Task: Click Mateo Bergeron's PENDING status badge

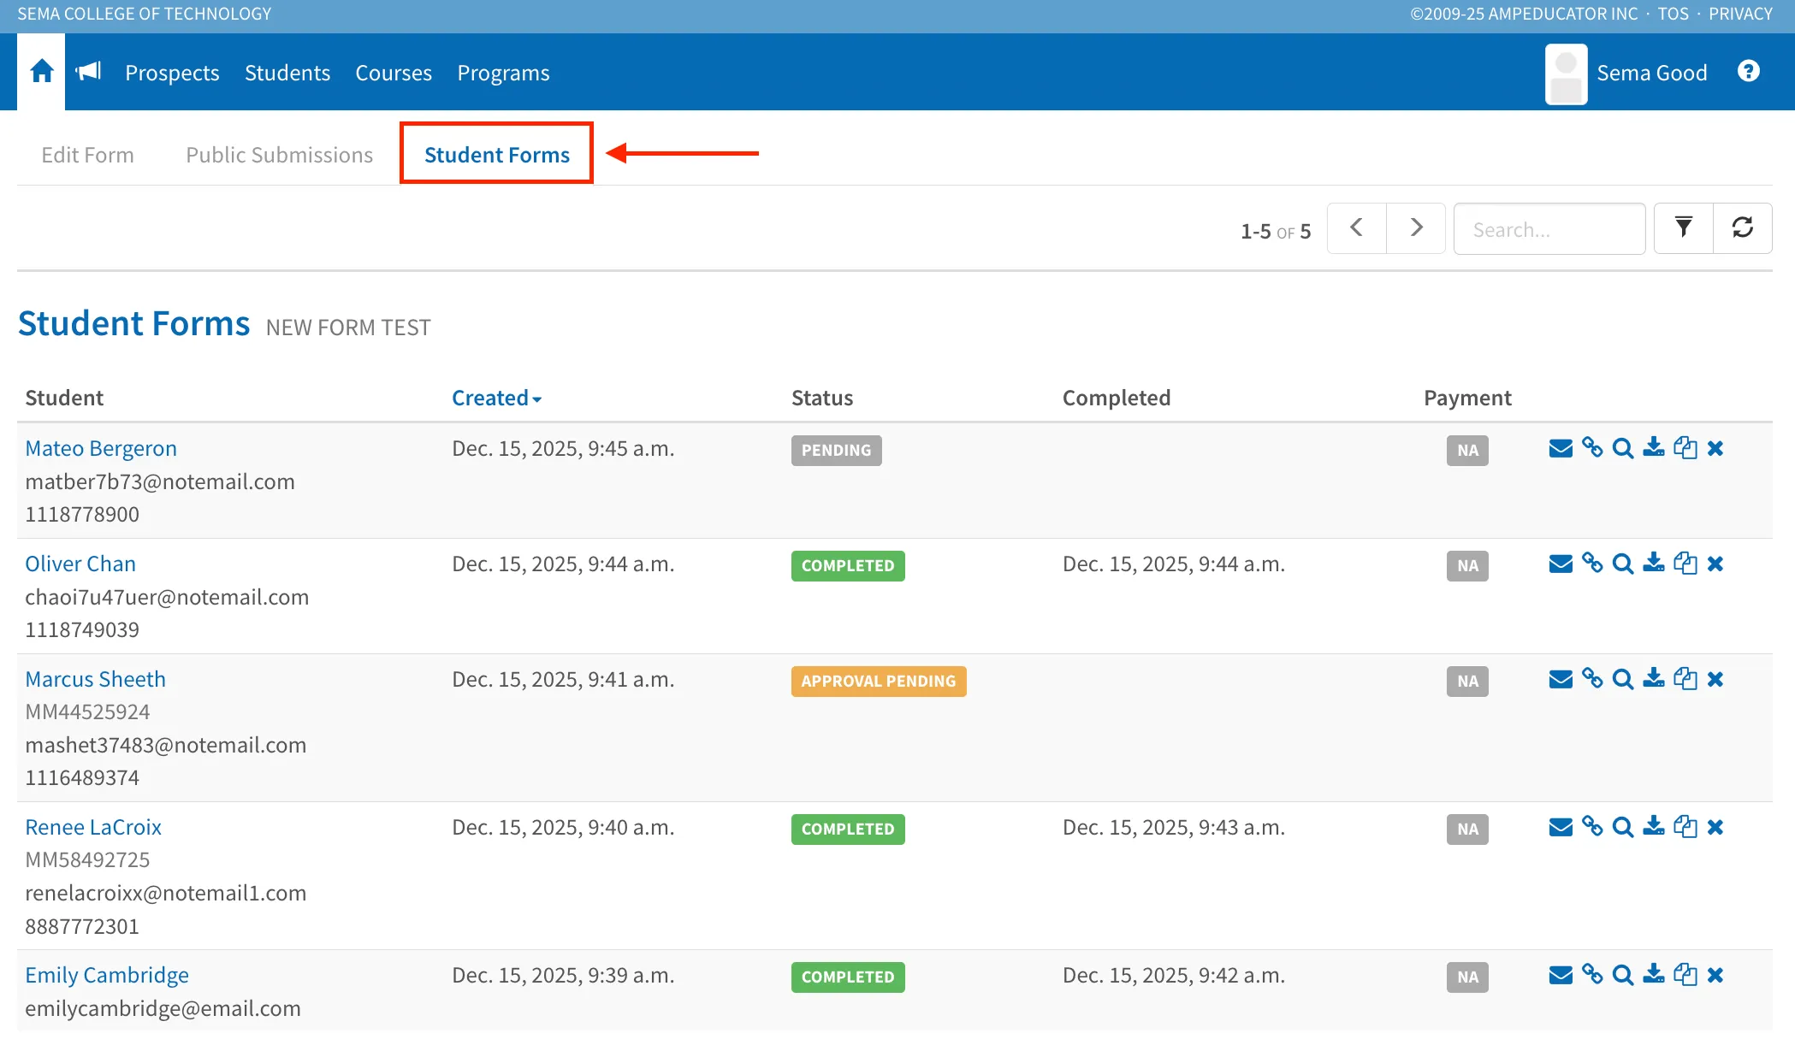Action: tap(836, 451)
